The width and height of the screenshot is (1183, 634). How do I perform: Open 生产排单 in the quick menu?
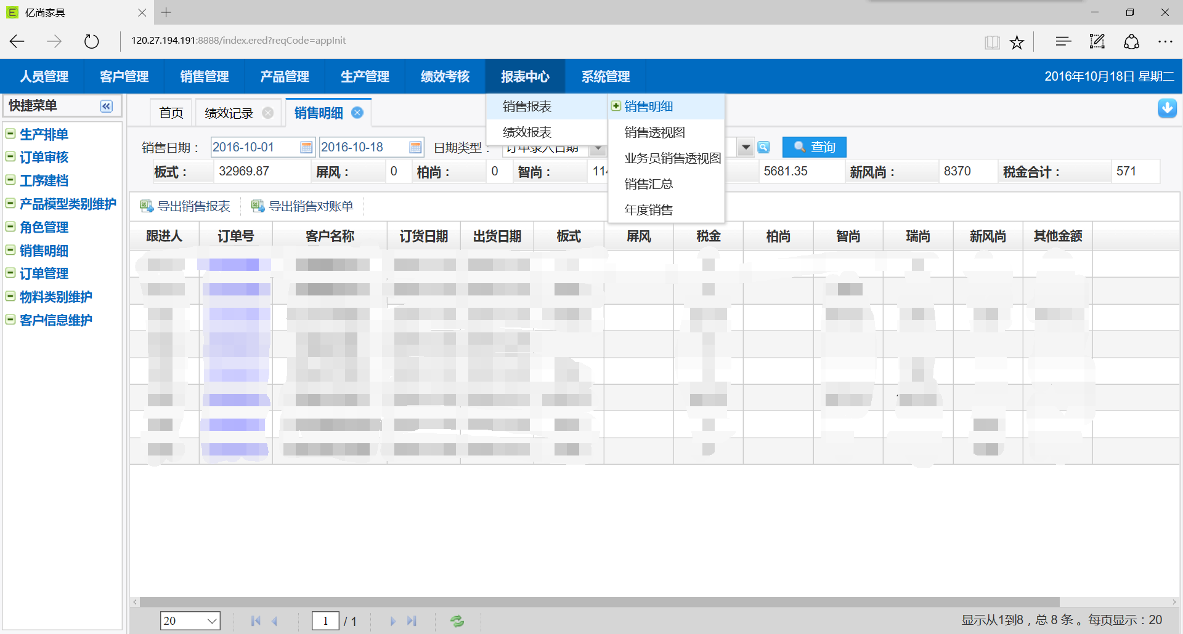tap(44, 134)
